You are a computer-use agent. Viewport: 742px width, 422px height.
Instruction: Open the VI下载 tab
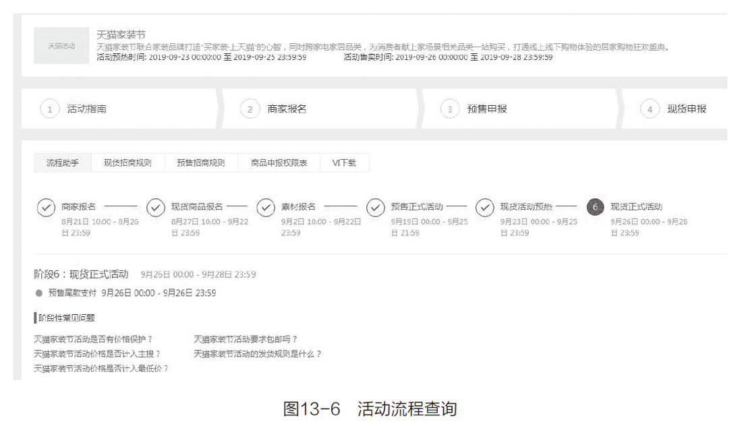tap(344, 163)
